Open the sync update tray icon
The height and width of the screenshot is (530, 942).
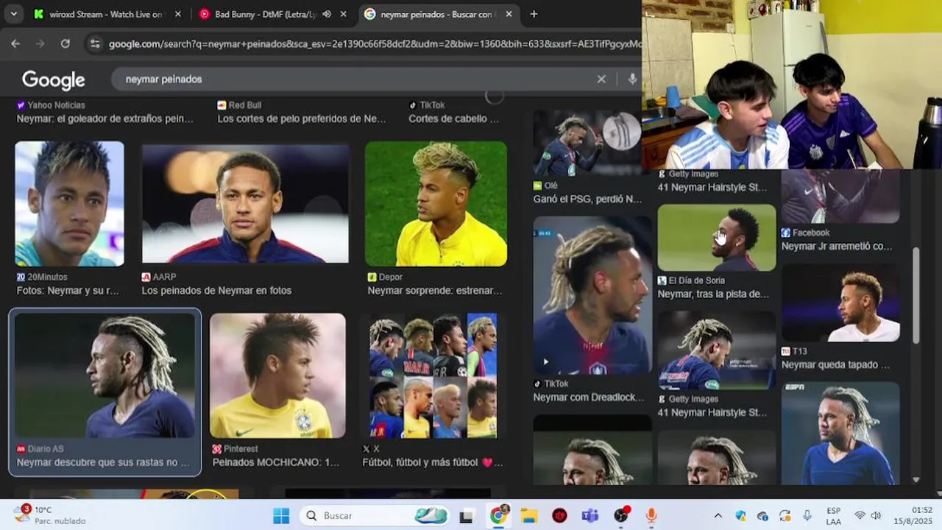(x=785, y=516)
